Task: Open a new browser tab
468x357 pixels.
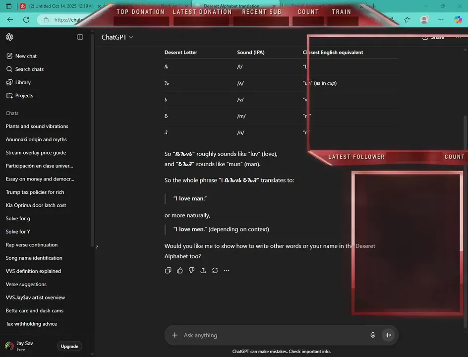Action: click(x=374, y=6)
